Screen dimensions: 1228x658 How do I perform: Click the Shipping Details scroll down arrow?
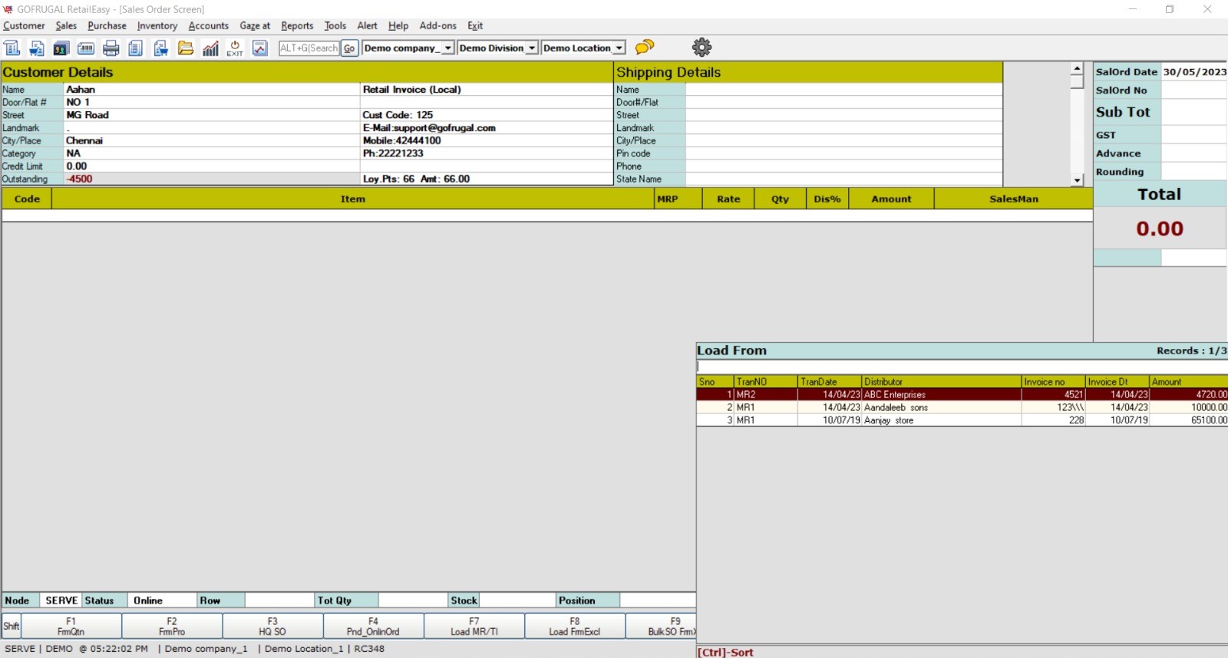1077,180
